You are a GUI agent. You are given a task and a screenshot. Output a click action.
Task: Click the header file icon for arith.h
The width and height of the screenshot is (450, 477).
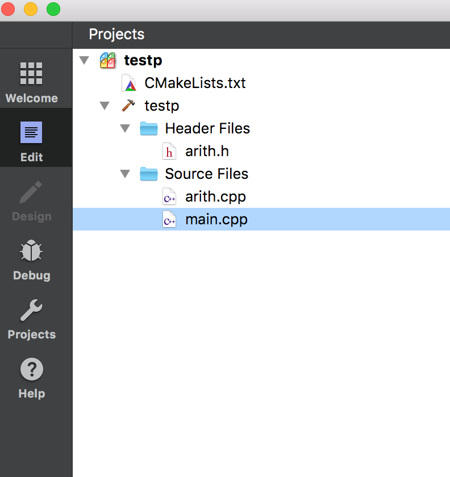pos(169,152)
